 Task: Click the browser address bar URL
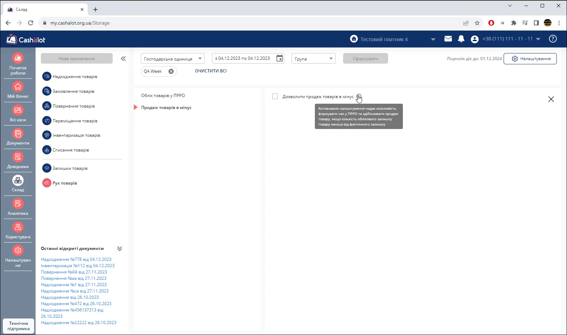click(80, 23)
